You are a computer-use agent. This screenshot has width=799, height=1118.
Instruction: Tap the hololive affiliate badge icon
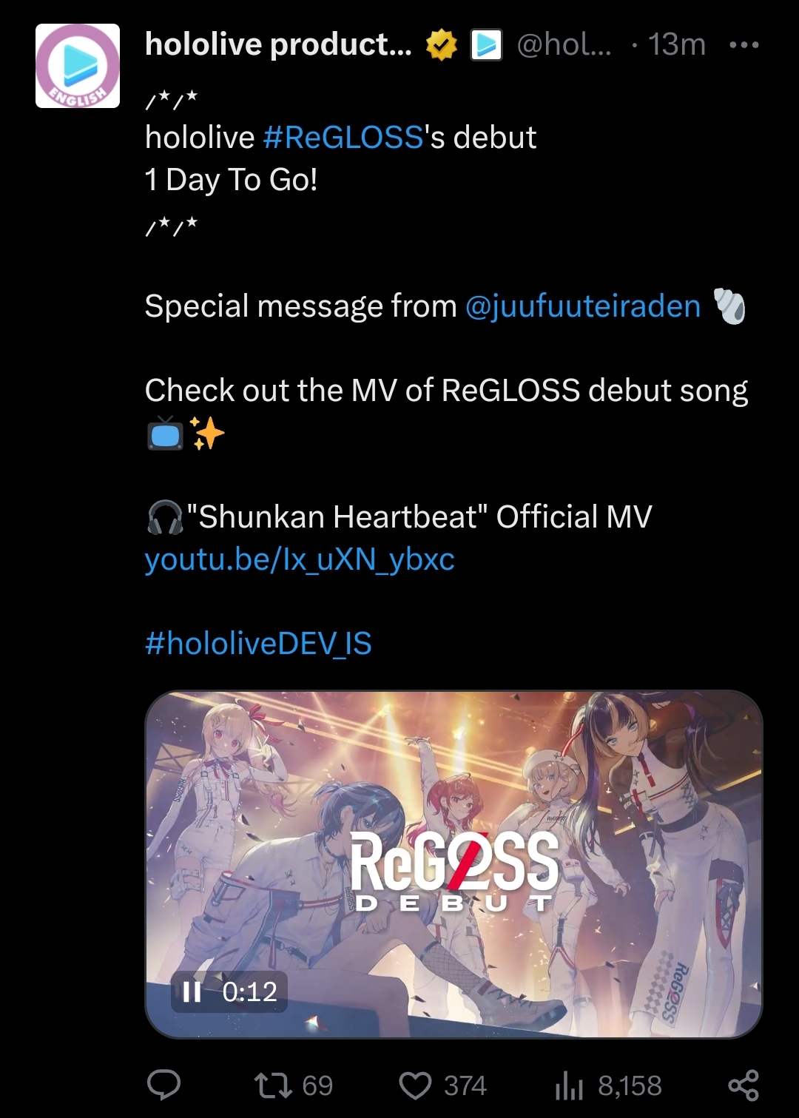click(x=487, y=45)
